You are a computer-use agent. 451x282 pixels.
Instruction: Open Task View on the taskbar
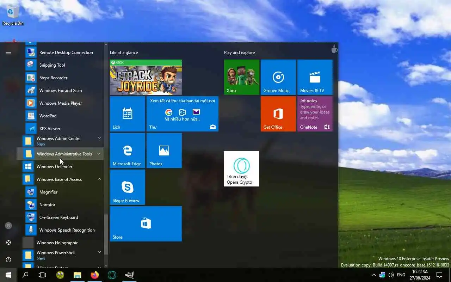(42, 275)
